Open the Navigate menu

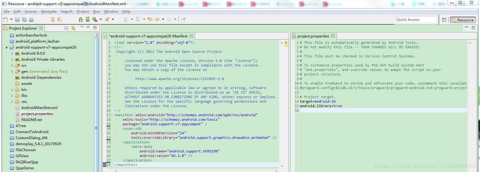[49, 11]
